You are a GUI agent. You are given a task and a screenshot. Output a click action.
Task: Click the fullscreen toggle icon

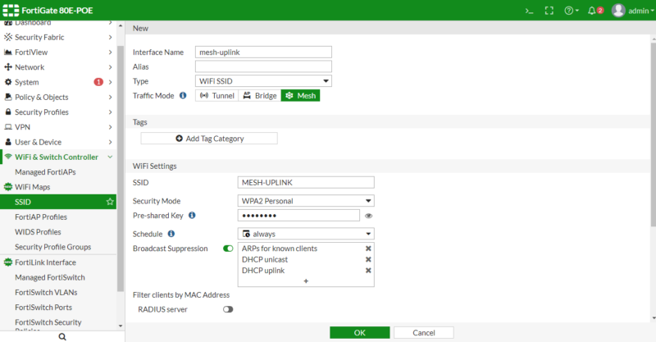[549, 11]
